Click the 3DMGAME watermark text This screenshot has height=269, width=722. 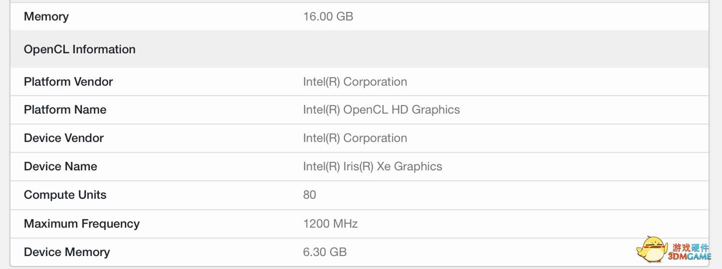pos(689,257)
